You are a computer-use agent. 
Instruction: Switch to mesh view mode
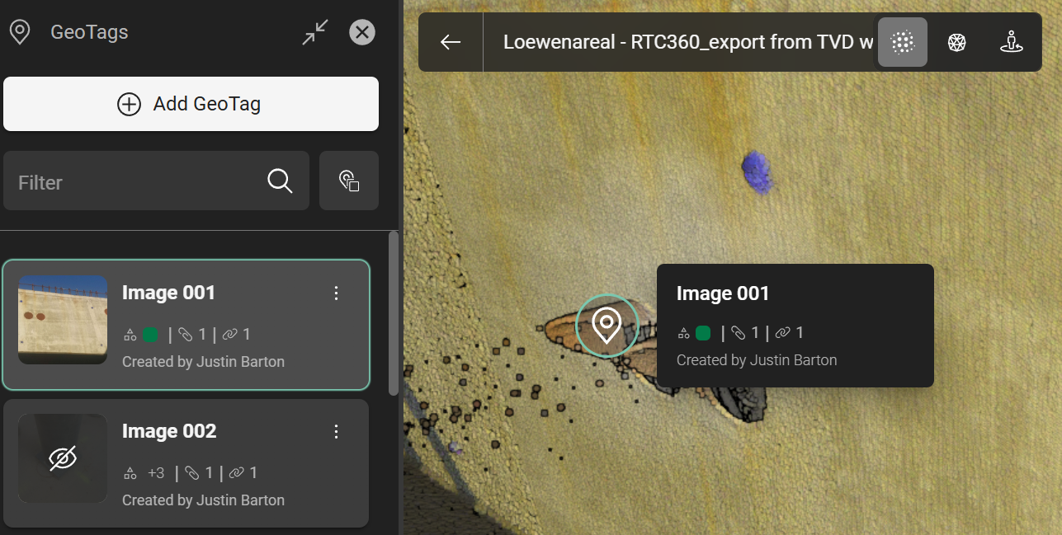click(x=956, y=42)
